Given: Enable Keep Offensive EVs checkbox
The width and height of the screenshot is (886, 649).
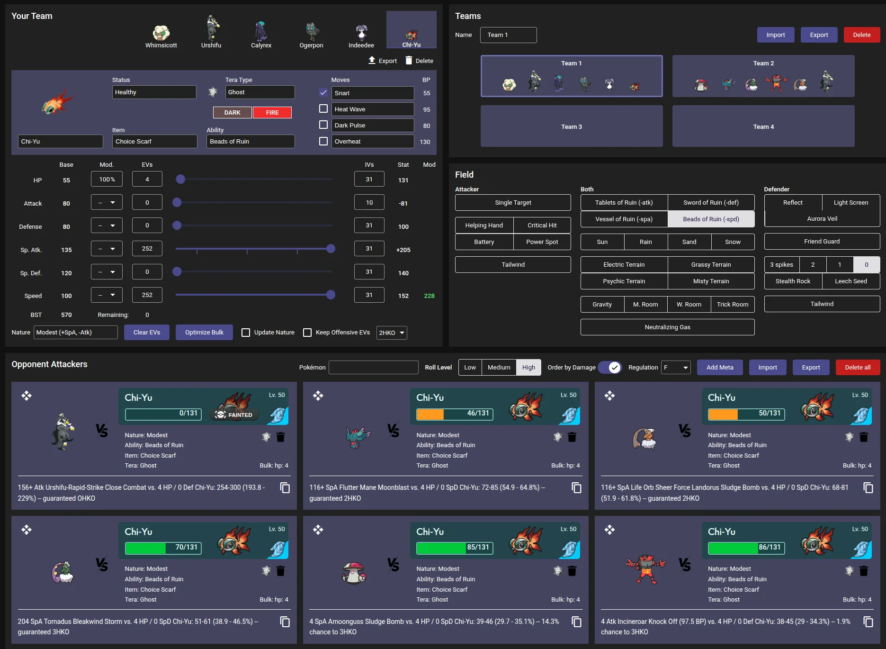Looking at the screenshot, I should [x=307, y=333].
